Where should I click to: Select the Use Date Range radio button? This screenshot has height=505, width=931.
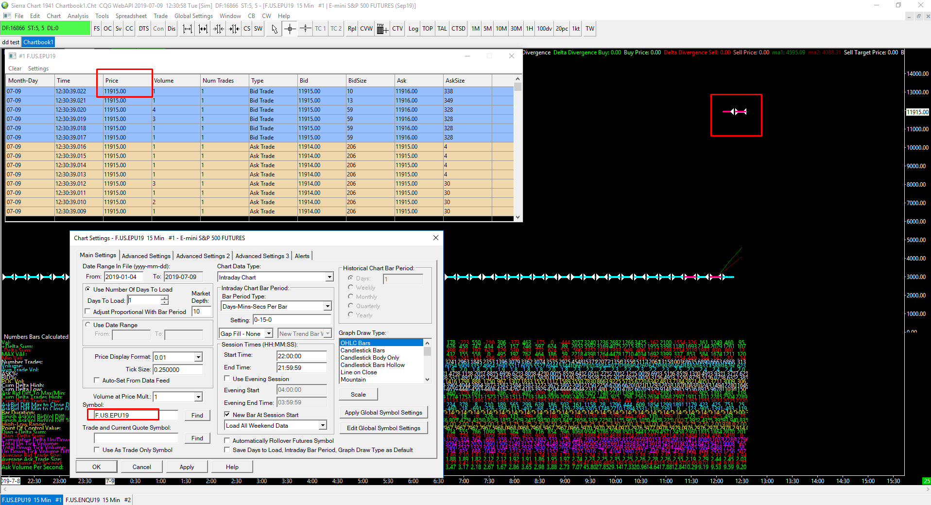click(88, 325)
